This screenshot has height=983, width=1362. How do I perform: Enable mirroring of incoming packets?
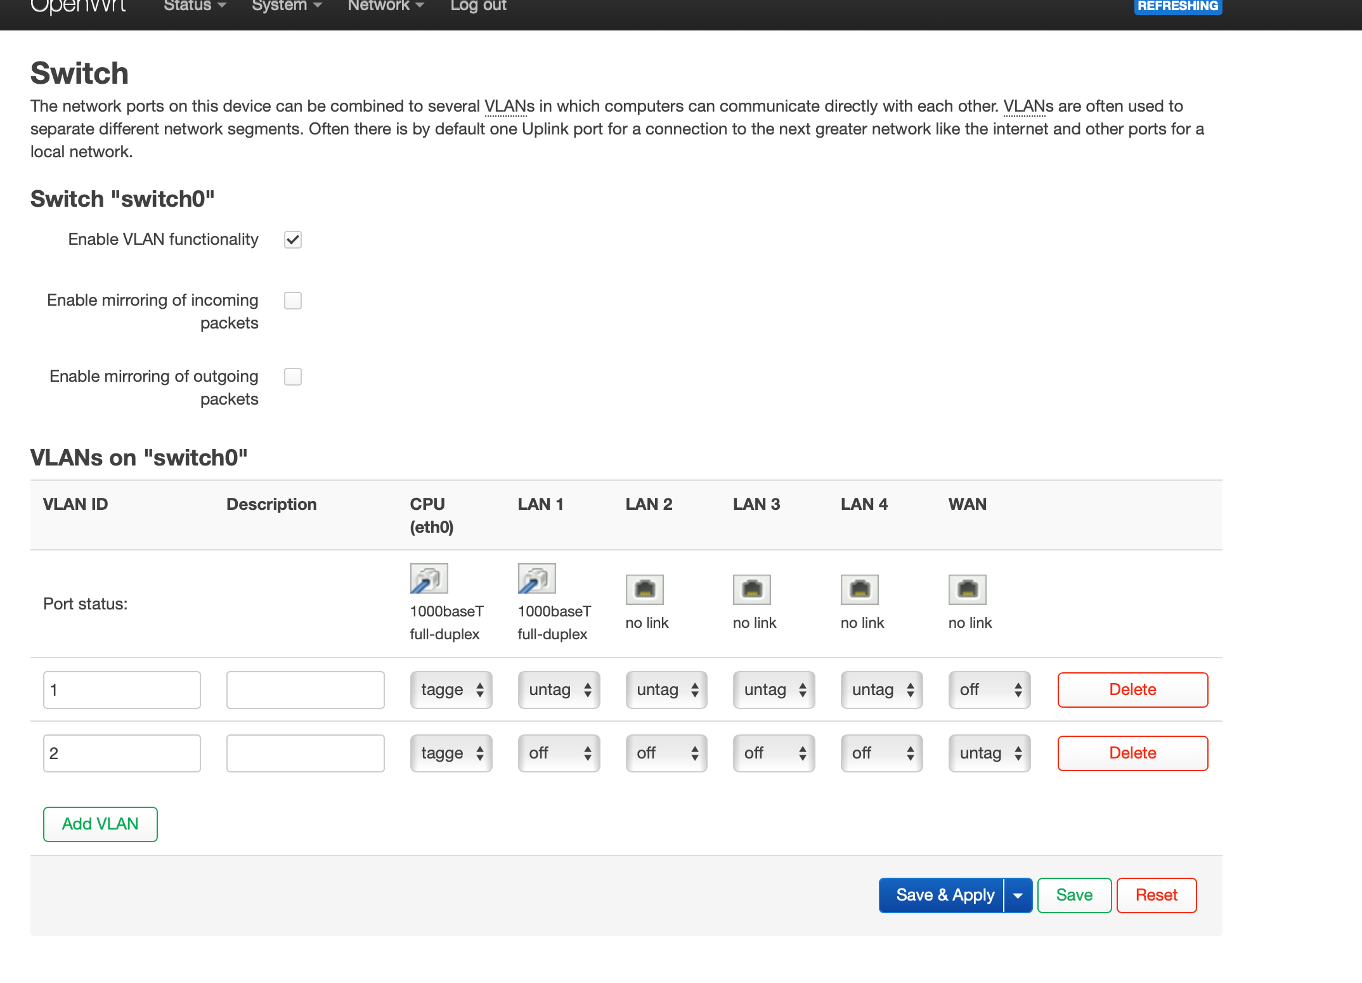(293, 301)
